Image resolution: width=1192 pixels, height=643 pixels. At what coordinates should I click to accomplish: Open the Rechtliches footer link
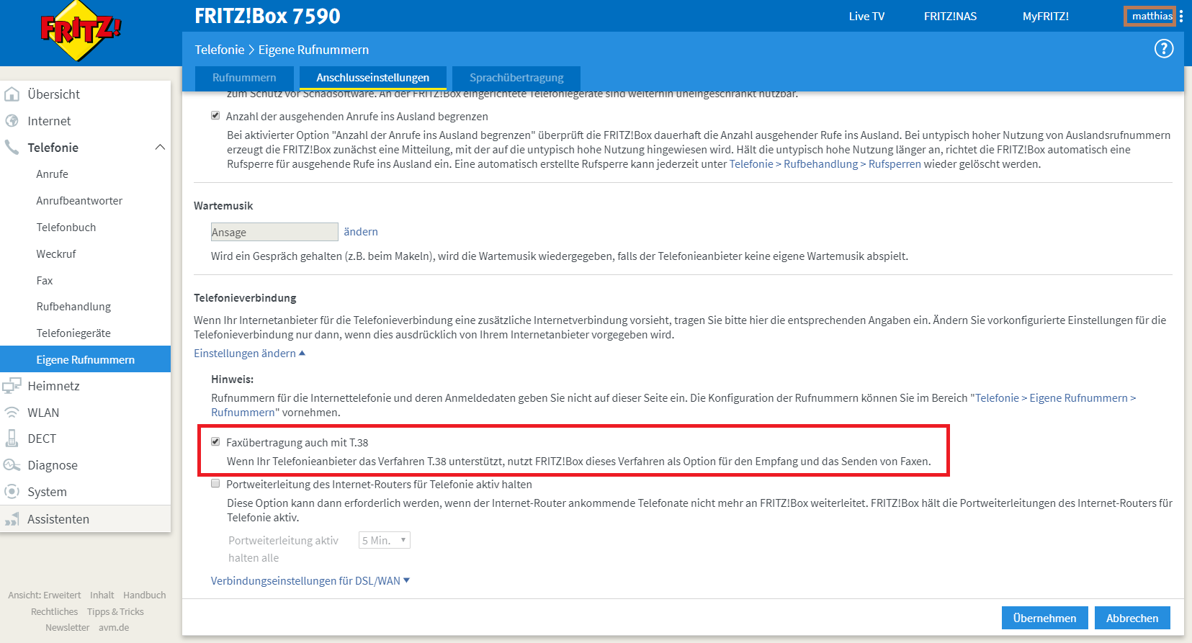55,612
